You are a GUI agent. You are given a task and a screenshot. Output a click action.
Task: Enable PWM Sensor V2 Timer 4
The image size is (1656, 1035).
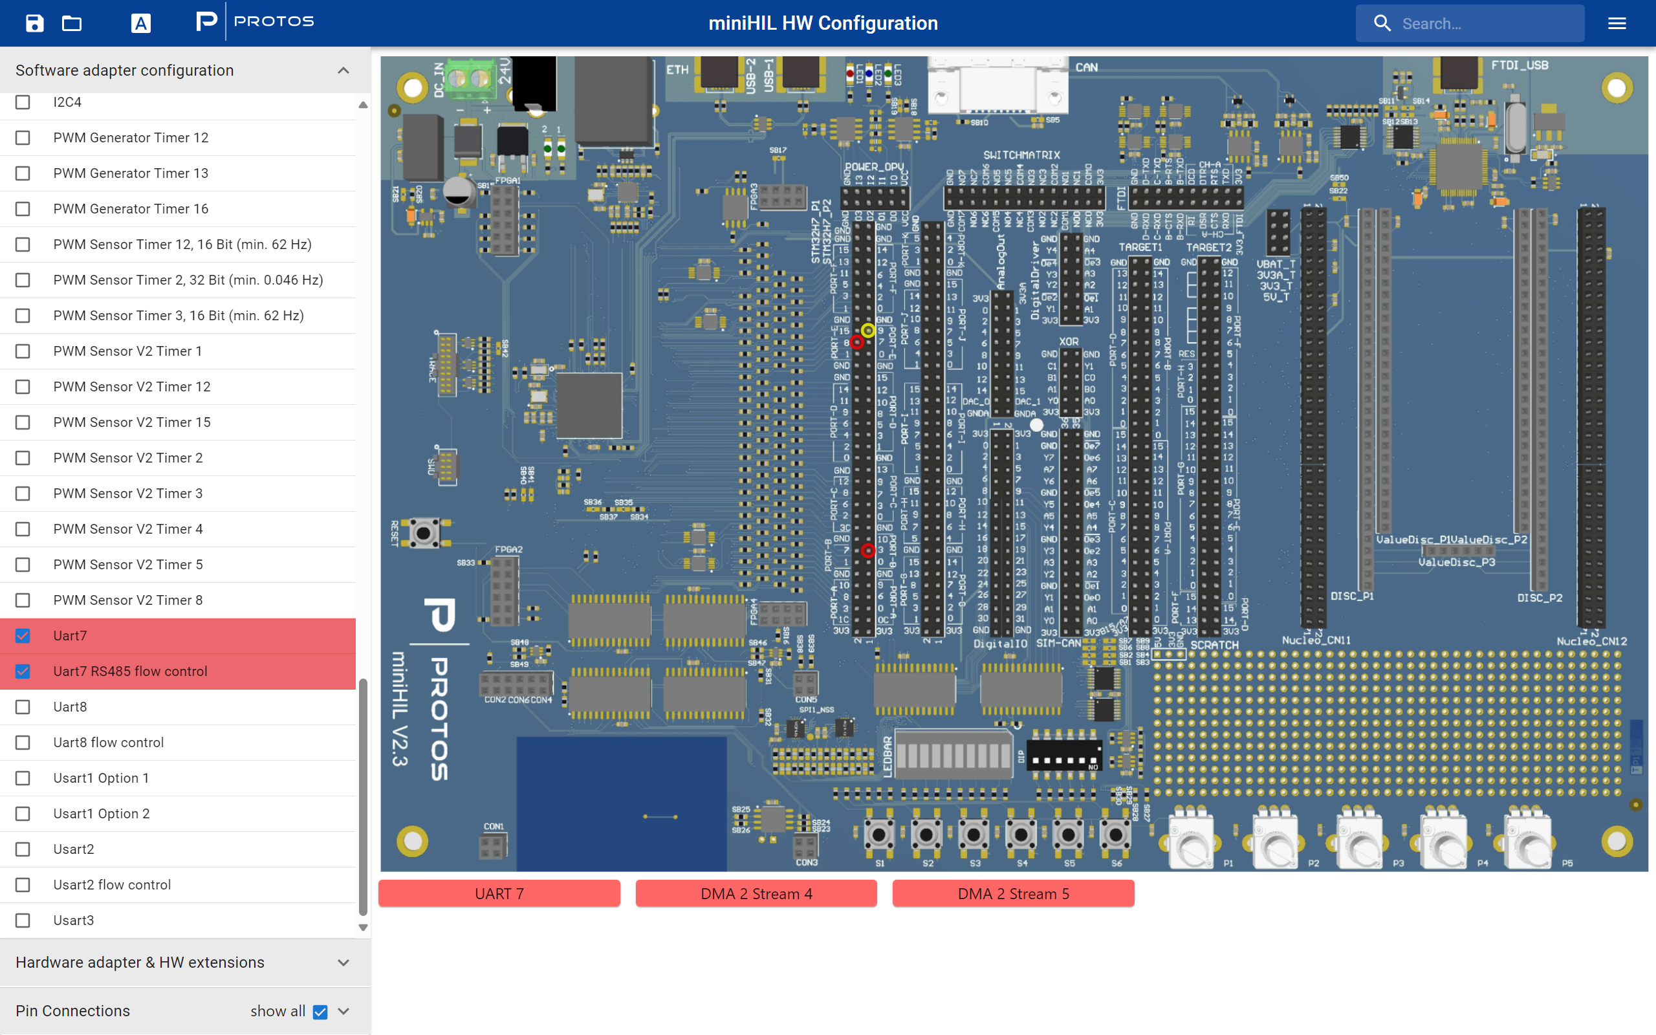tap(23, 529)
